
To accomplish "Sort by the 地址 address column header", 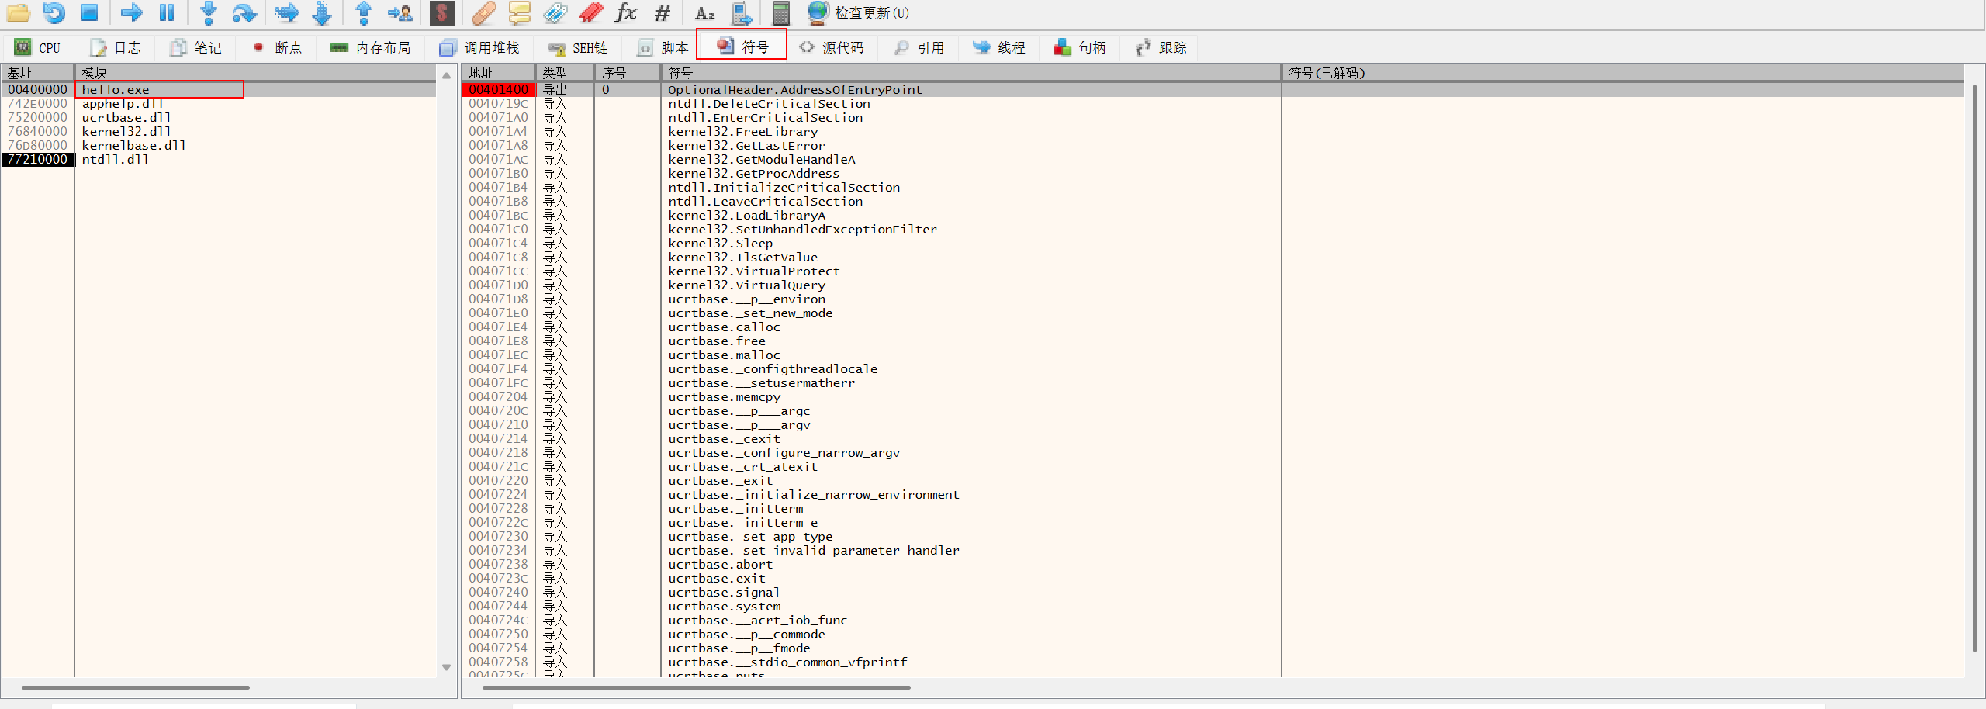I will coord(499,73).
